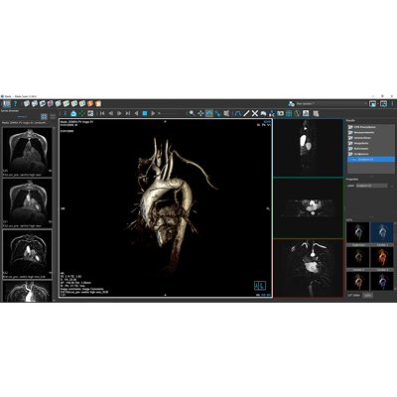Click the blue home reset view icon
This screenshot has height=397, width=397.
click(73, 113)
